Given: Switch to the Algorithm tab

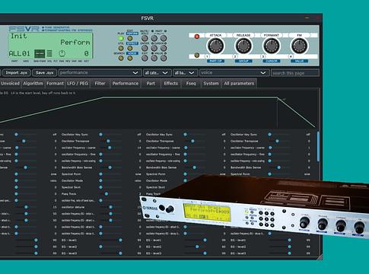Looking at the screenshot, I should [x=33, y=84].
